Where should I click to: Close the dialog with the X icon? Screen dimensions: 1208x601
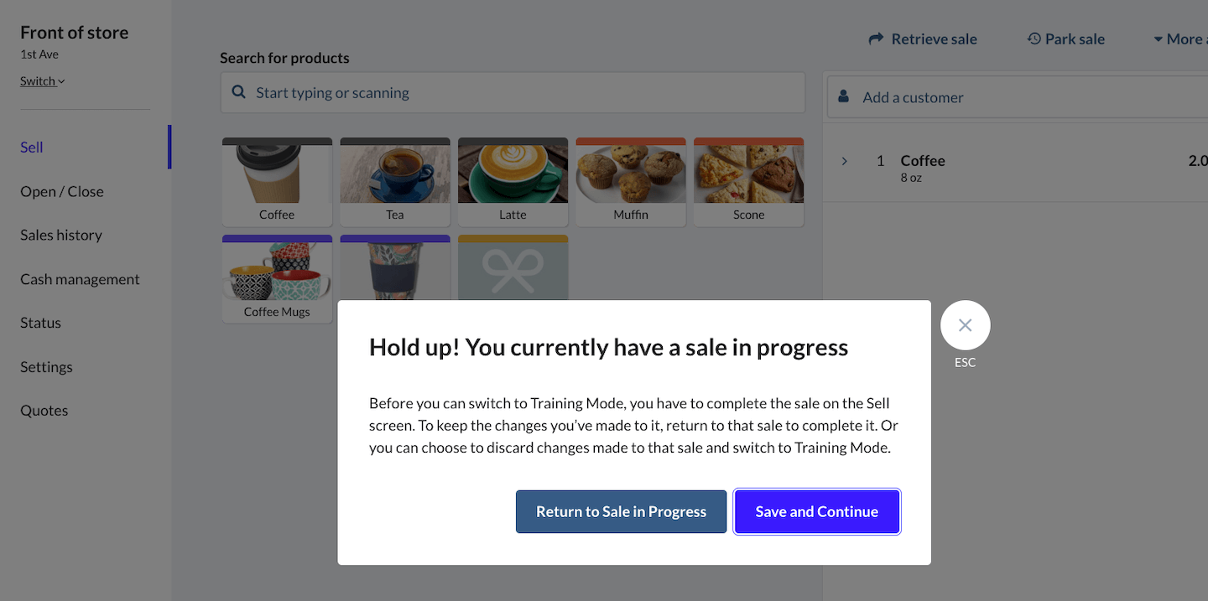(965, 325)
